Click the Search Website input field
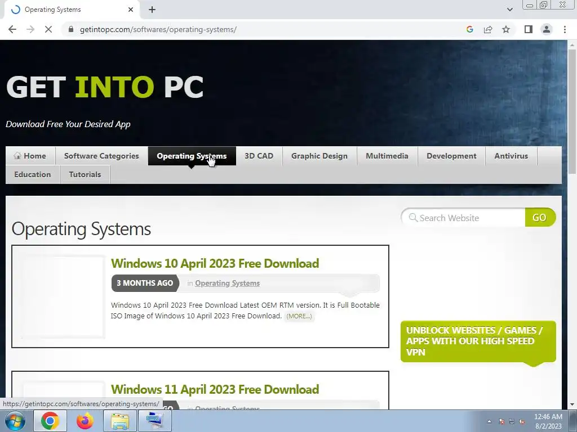 point(464,218)
